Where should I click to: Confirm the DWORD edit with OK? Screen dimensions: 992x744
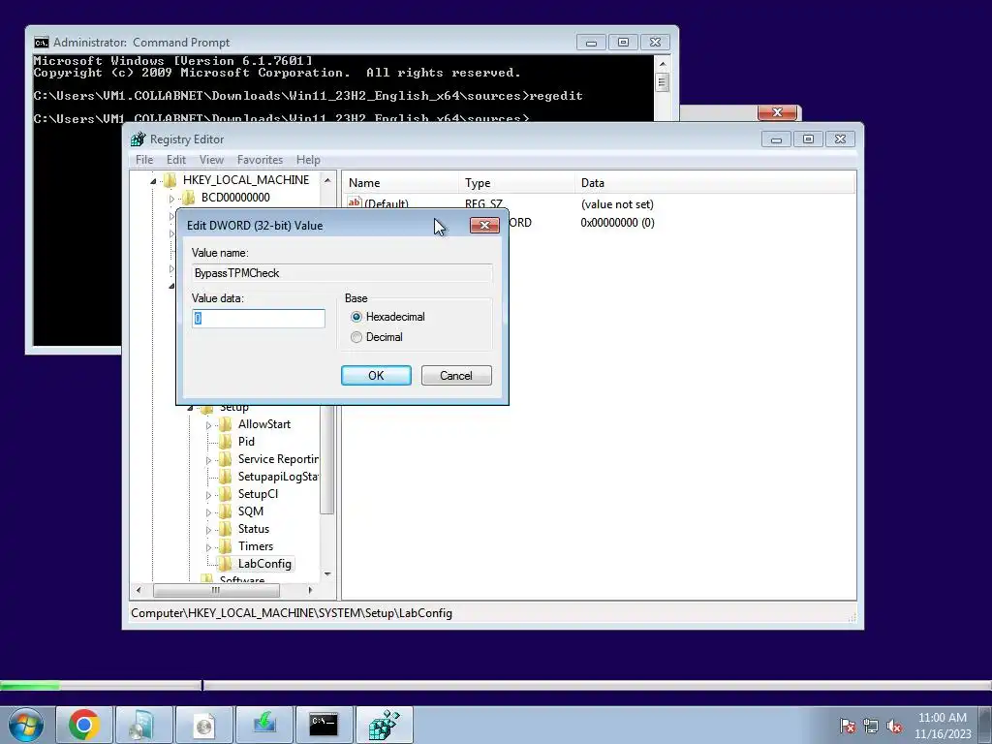tap(377, 376)
